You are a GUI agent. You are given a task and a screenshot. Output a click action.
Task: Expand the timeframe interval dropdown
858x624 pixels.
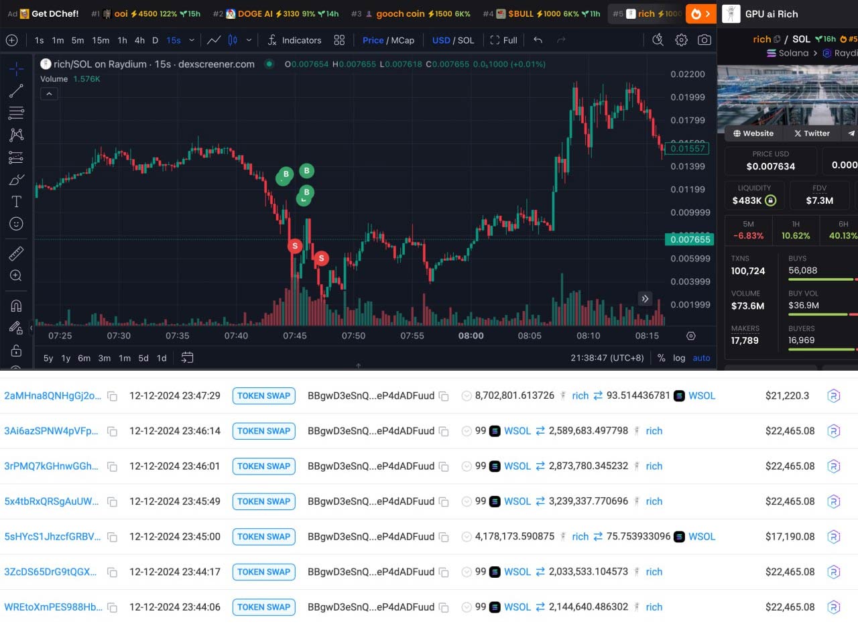point(192,40)
